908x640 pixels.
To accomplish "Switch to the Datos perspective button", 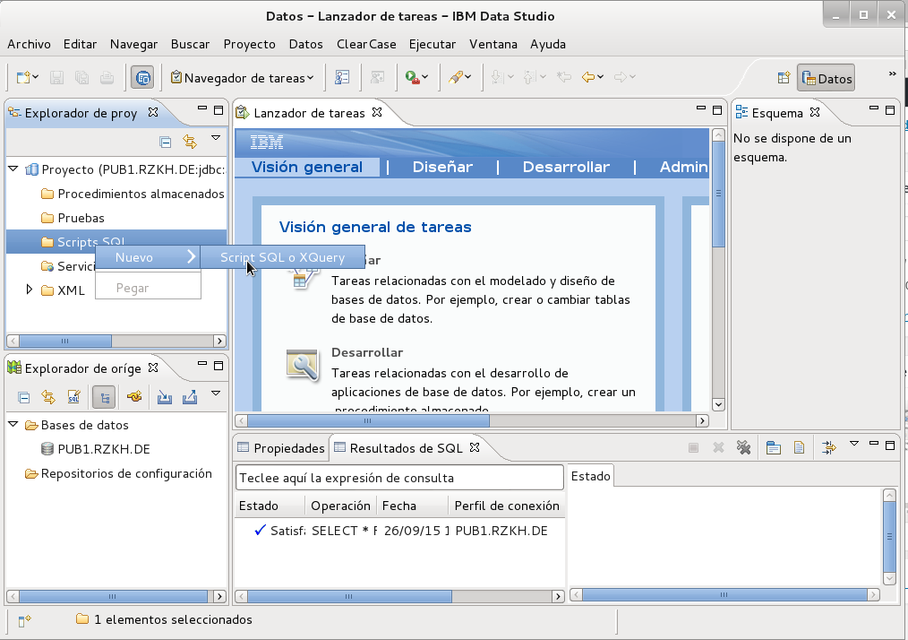I will pos(827,78).
